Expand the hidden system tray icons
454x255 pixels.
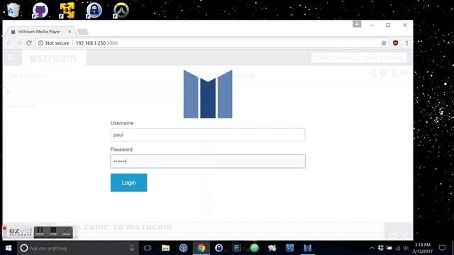372,248
